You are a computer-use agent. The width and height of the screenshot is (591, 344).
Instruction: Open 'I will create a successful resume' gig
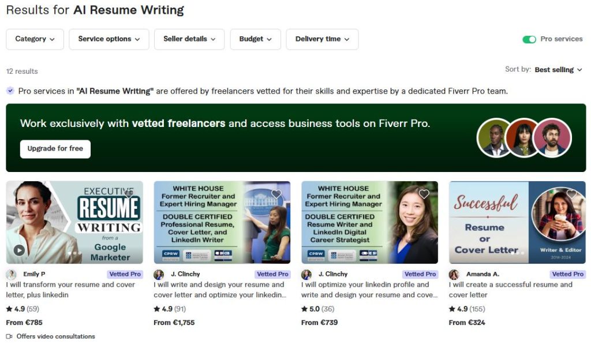(510, 290)
